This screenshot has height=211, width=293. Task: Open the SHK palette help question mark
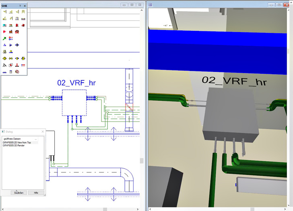tap(20, 6)
